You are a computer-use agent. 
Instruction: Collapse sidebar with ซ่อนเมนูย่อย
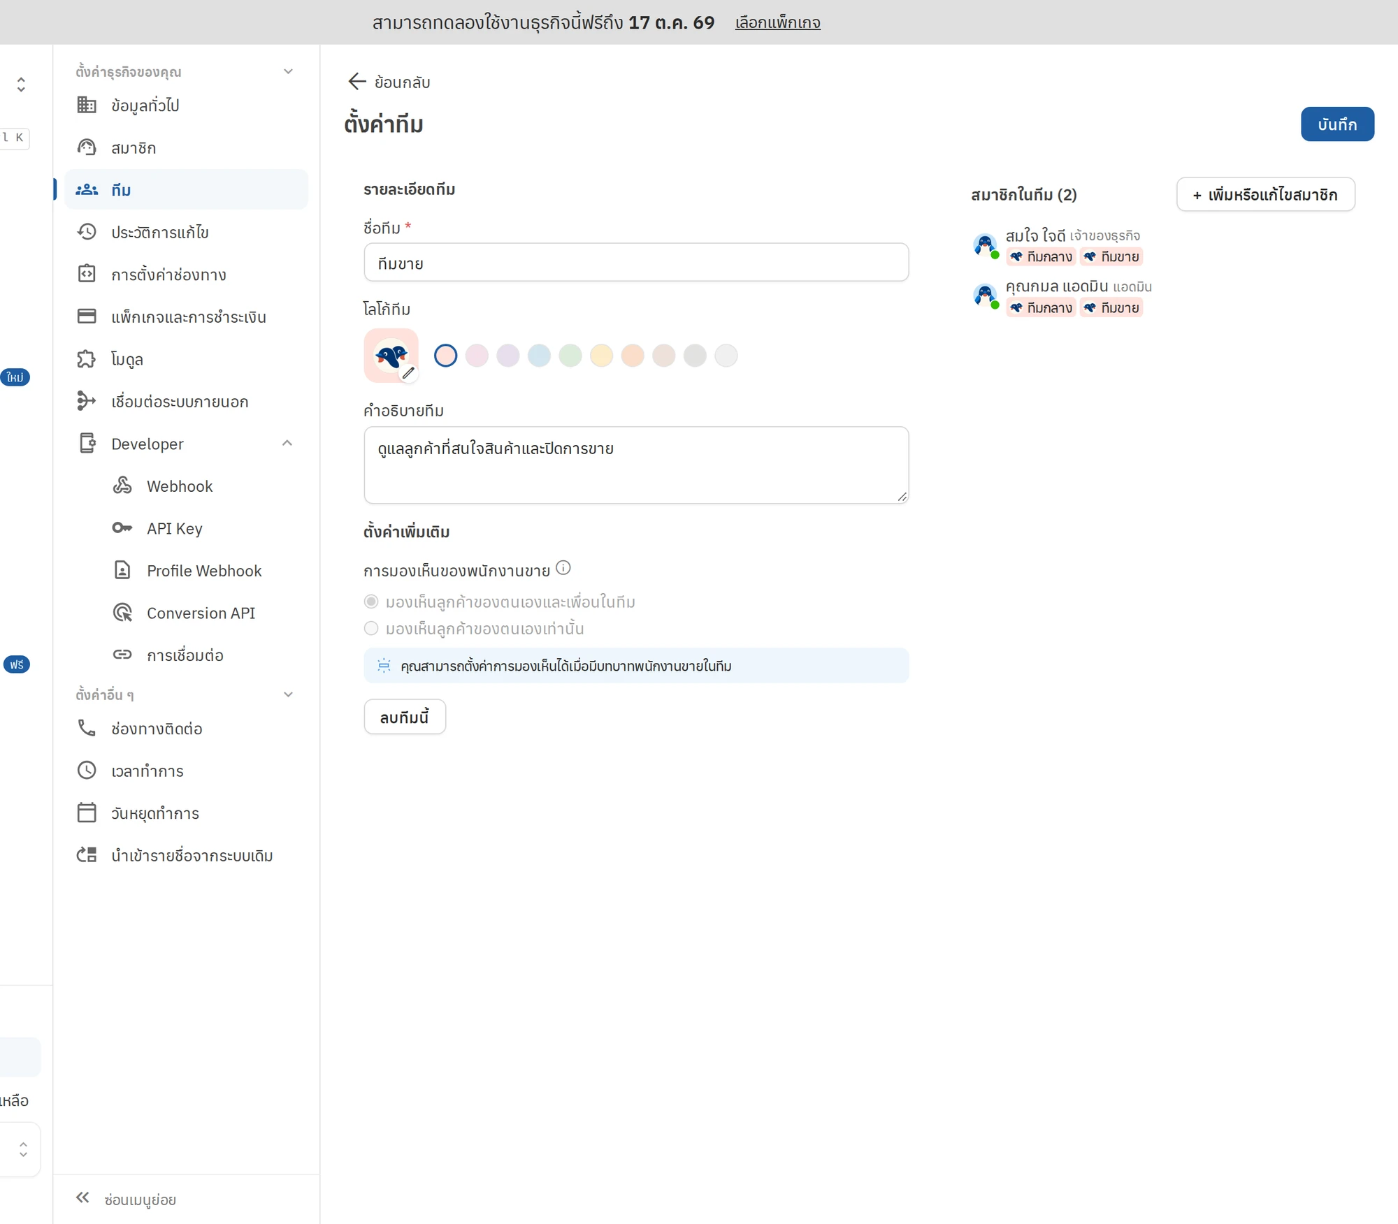126,1199
